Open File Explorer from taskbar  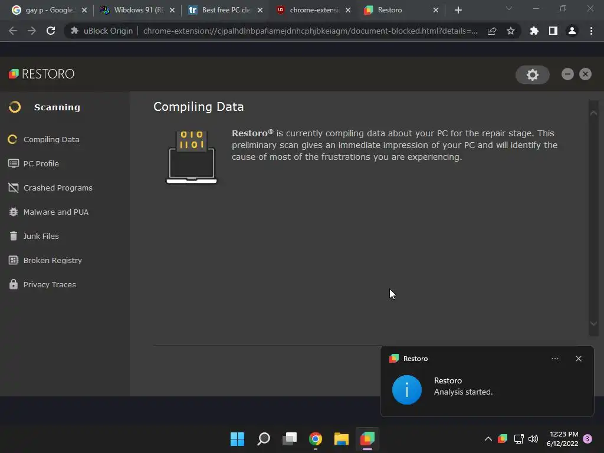pyautogui.click(x=342, y=439)
